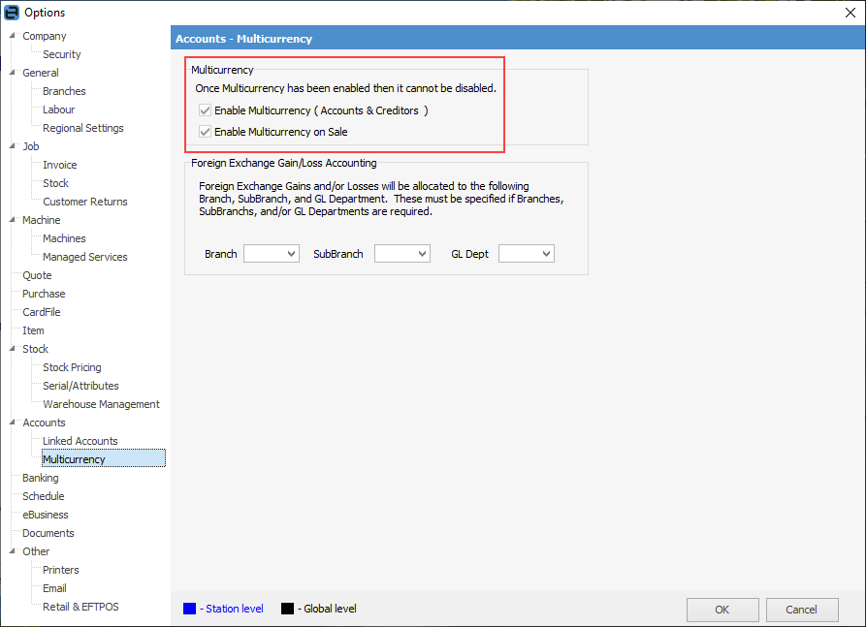Collapse the Stock tree node
The height and width of the screenshot is (627, 866).
coord(13,348)
